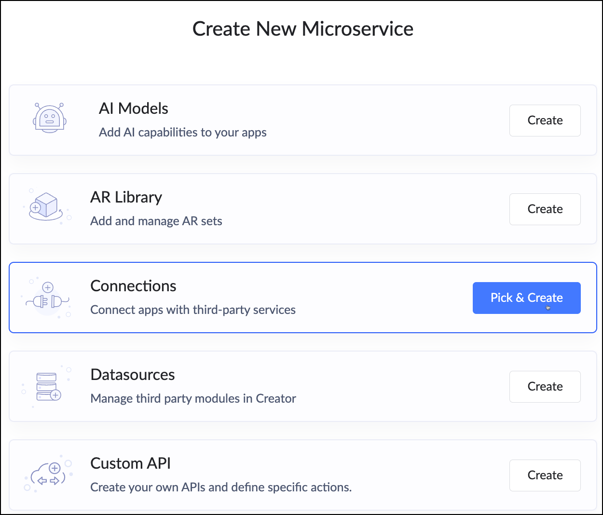Image resolution: width=603 pixels, height=515 pixels.
Task: Click the 'Add and manage AR sets' description
Action: 156,221
